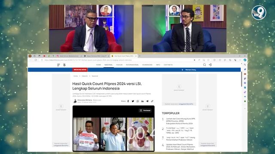The width and height of the screenshot is (275, 154).
Task: Share article on Twitter
Action: point(133,101)
